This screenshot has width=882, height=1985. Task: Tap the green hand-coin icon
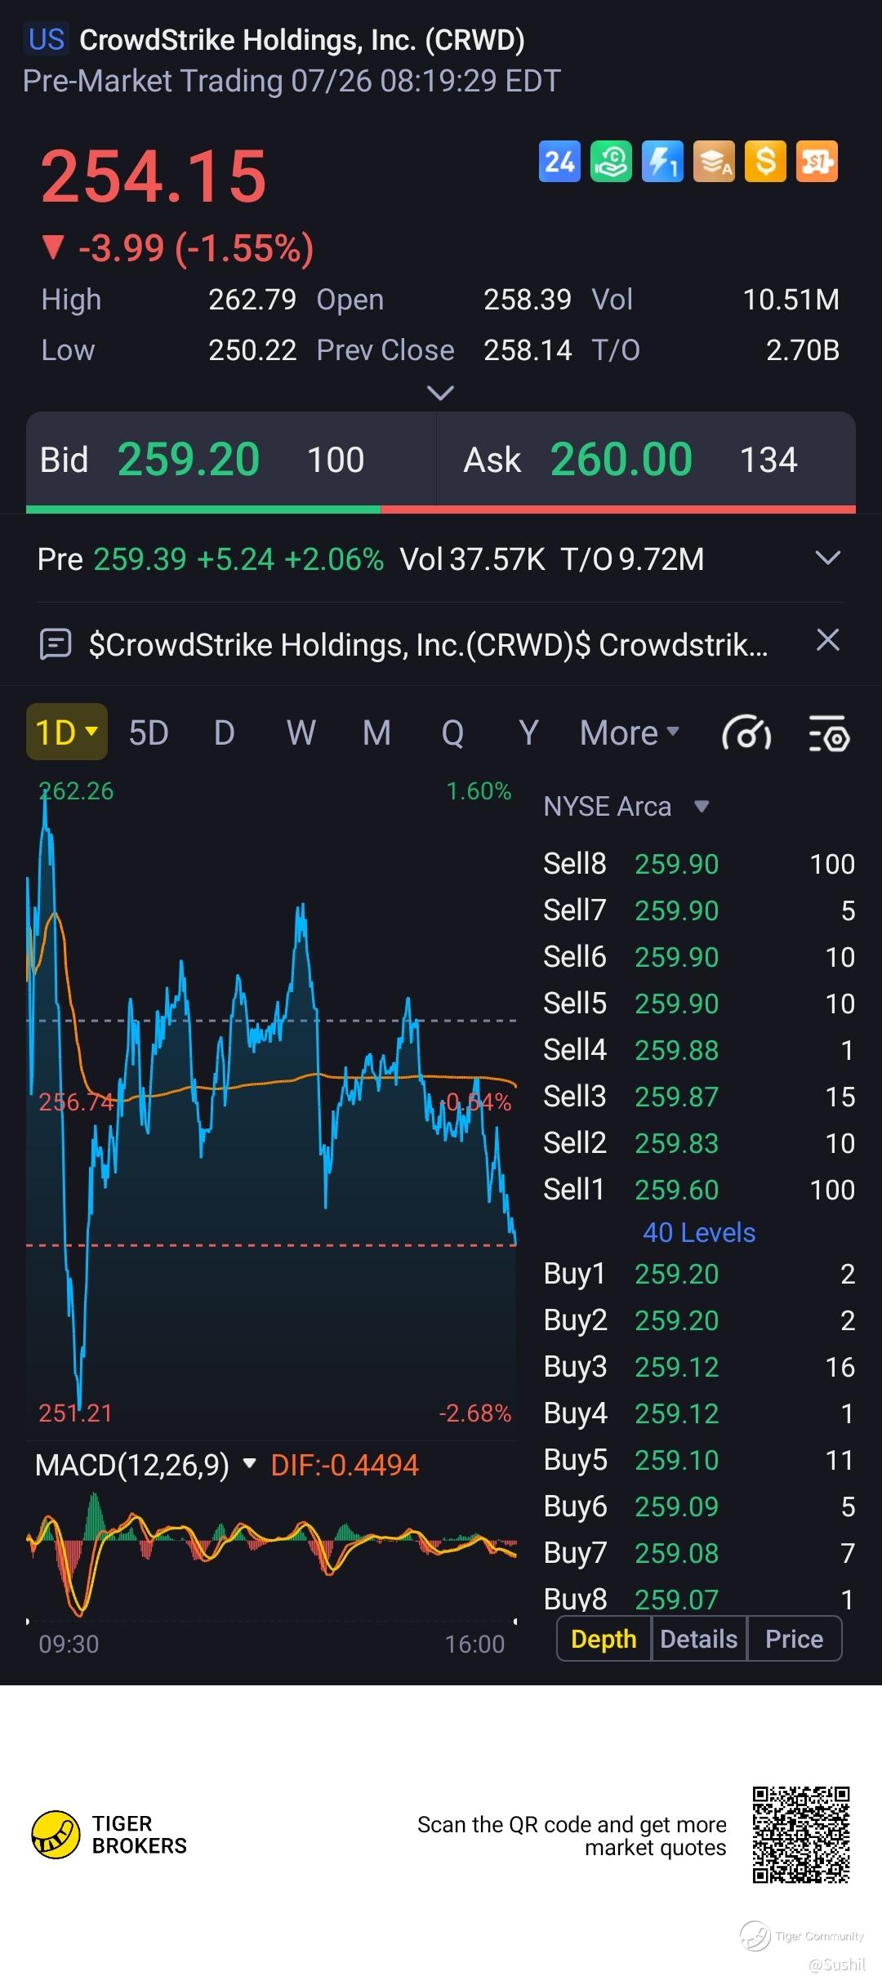tap(611, 162)
